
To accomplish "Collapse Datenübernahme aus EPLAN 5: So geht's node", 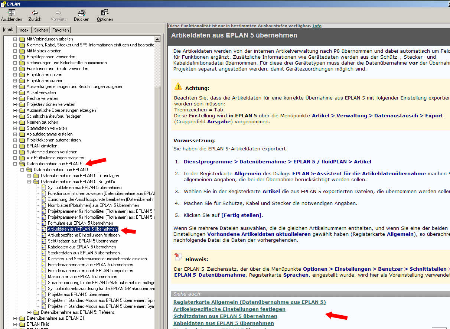I will (29, 182).
